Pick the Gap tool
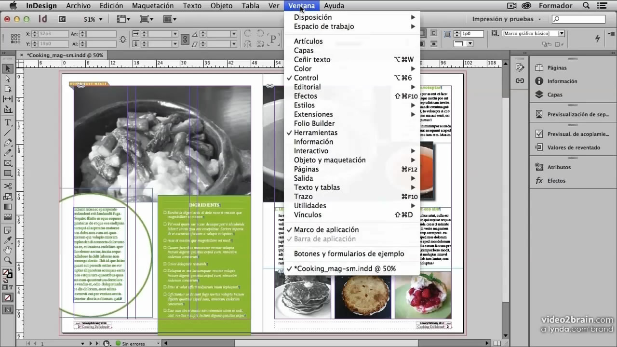The image size is (617, 347). 8,99
